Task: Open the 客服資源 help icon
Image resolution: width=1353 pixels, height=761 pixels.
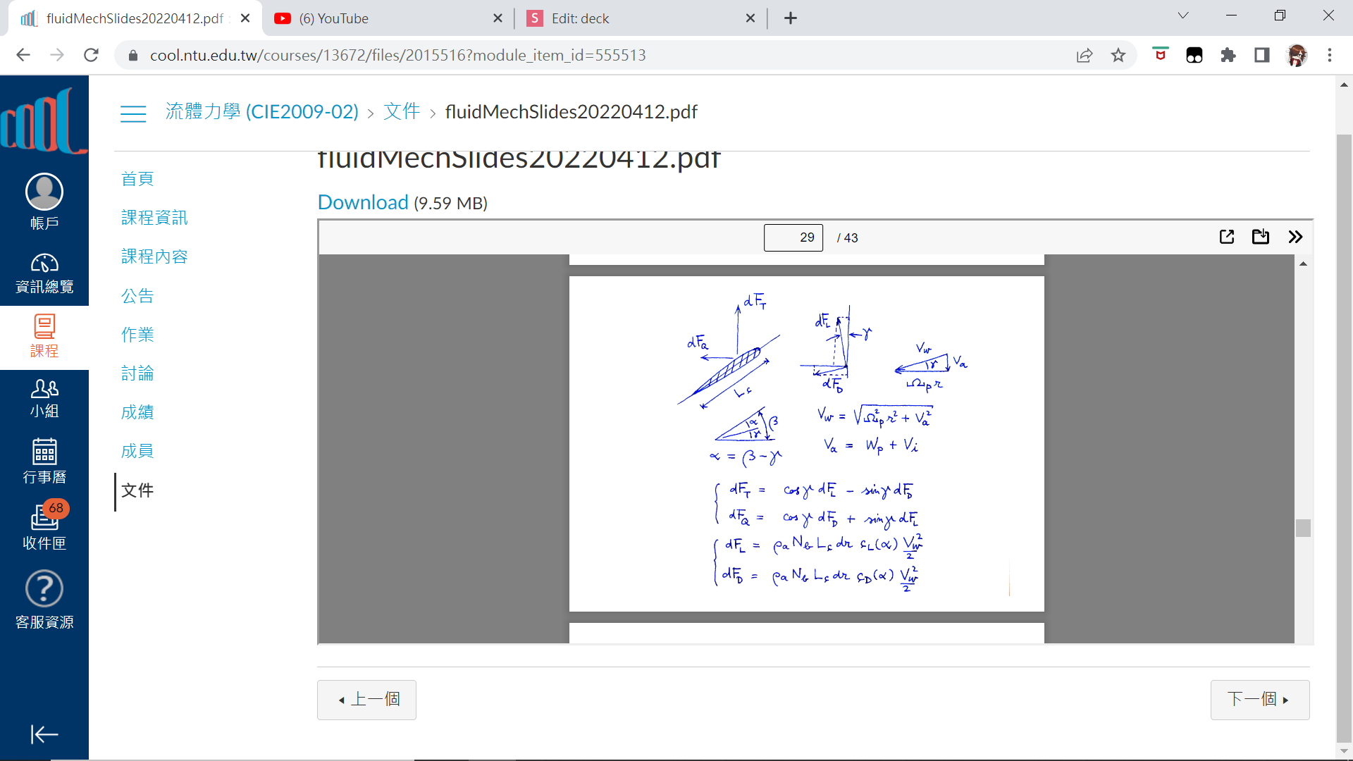Action: pyautogui.click(x=44, y=588)
